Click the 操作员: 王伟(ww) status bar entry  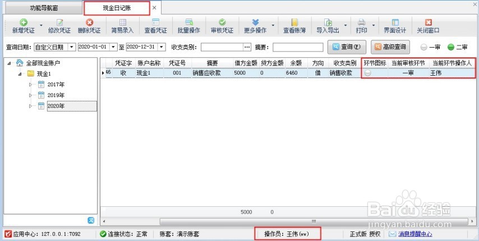pyautogui.click(x=287, y=234)
